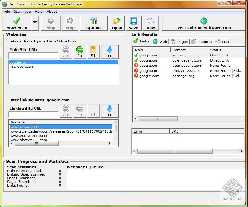This screenshot has width=248, height=207.
Task: Click the green check icon beside w3.org
Action: (136, 55)
